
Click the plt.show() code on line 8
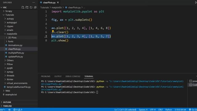click(60, 40)
